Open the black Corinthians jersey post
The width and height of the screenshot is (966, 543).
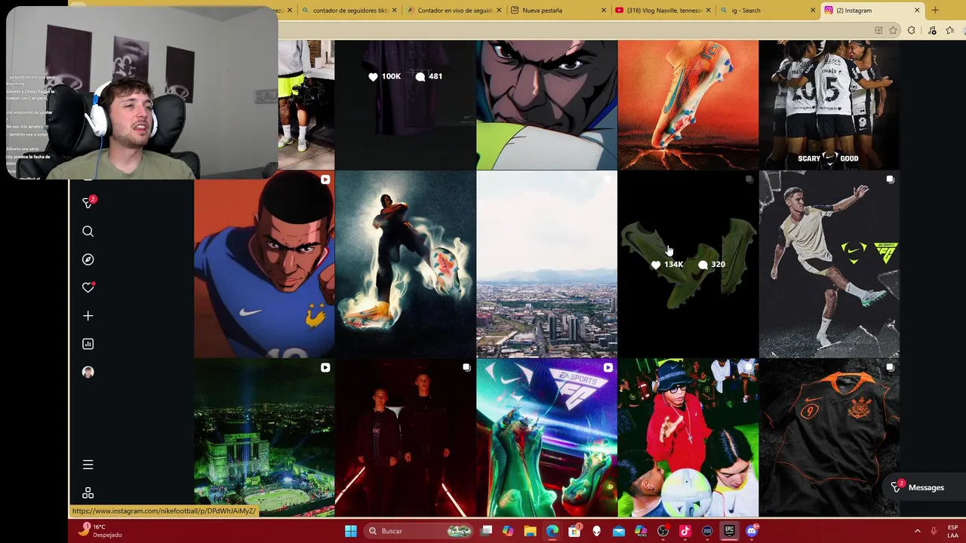coord(829,437)
